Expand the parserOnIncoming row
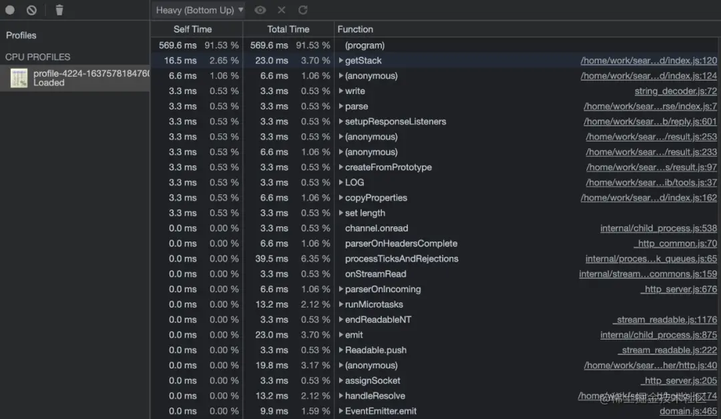The image size is (721, 419). [340, 289]
